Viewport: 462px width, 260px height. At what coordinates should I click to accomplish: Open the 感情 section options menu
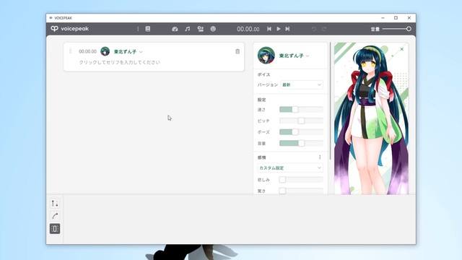[x=320, y=157]
